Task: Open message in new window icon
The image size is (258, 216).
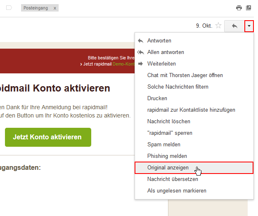Action: click(x=249, y=8)
